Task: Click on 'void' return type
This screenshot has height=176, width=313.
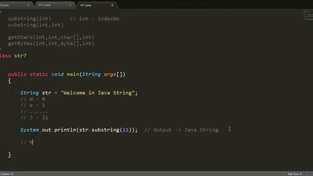Action: [x=58, y=74]
